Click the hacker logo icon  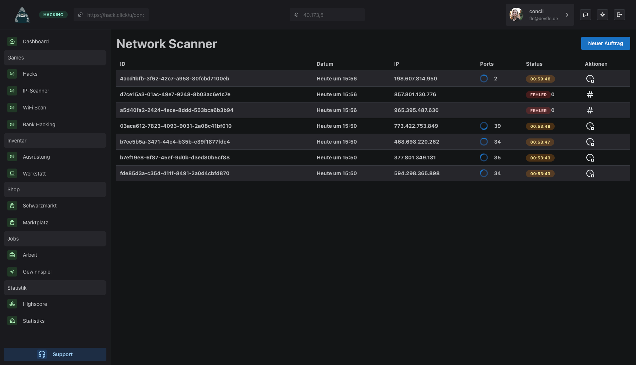(x=22, y=15)
